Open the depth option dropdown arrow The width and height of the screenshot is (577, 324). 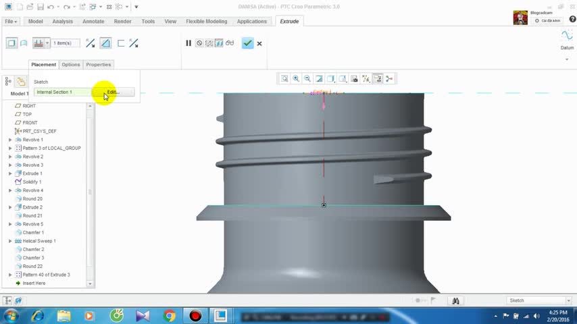point(47,43)
